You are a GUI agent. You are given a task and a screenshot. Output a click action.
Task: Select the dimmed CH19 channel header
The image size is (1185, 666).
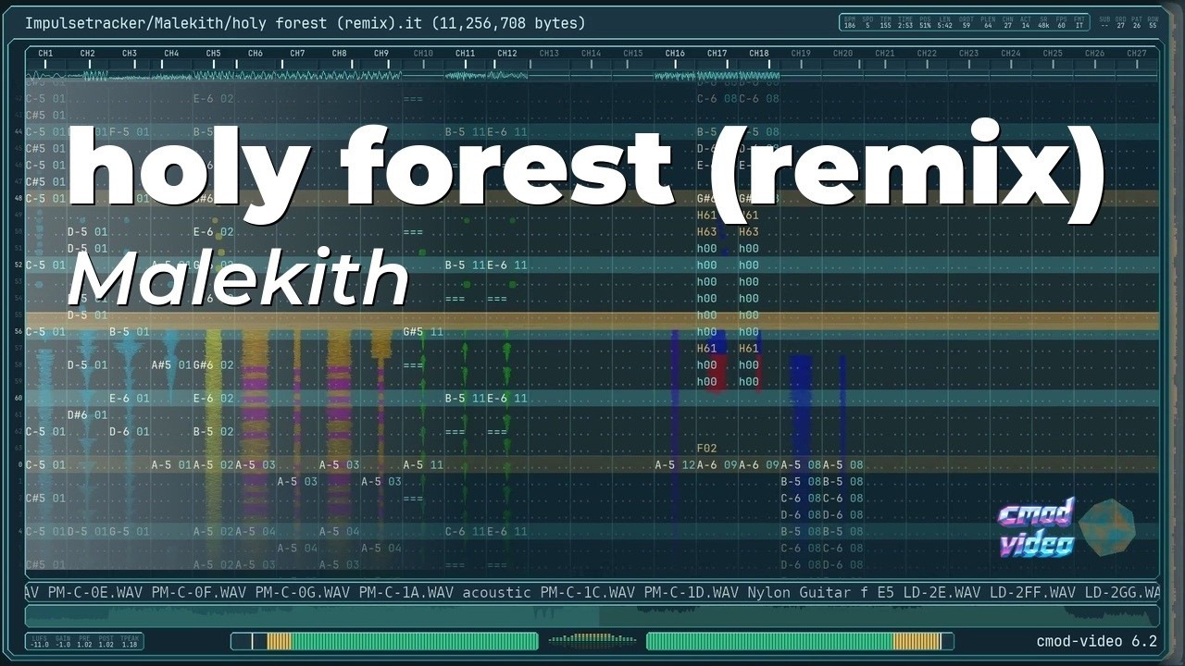point(801,54)
